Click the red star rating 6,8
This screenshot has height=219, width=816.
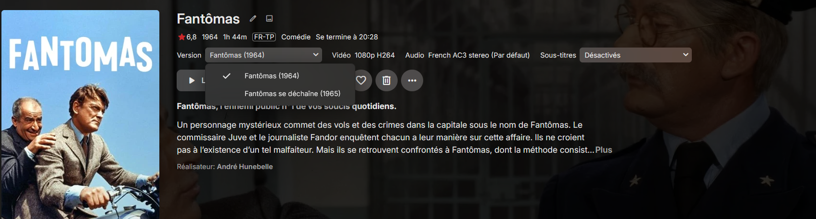click(187, 37)
